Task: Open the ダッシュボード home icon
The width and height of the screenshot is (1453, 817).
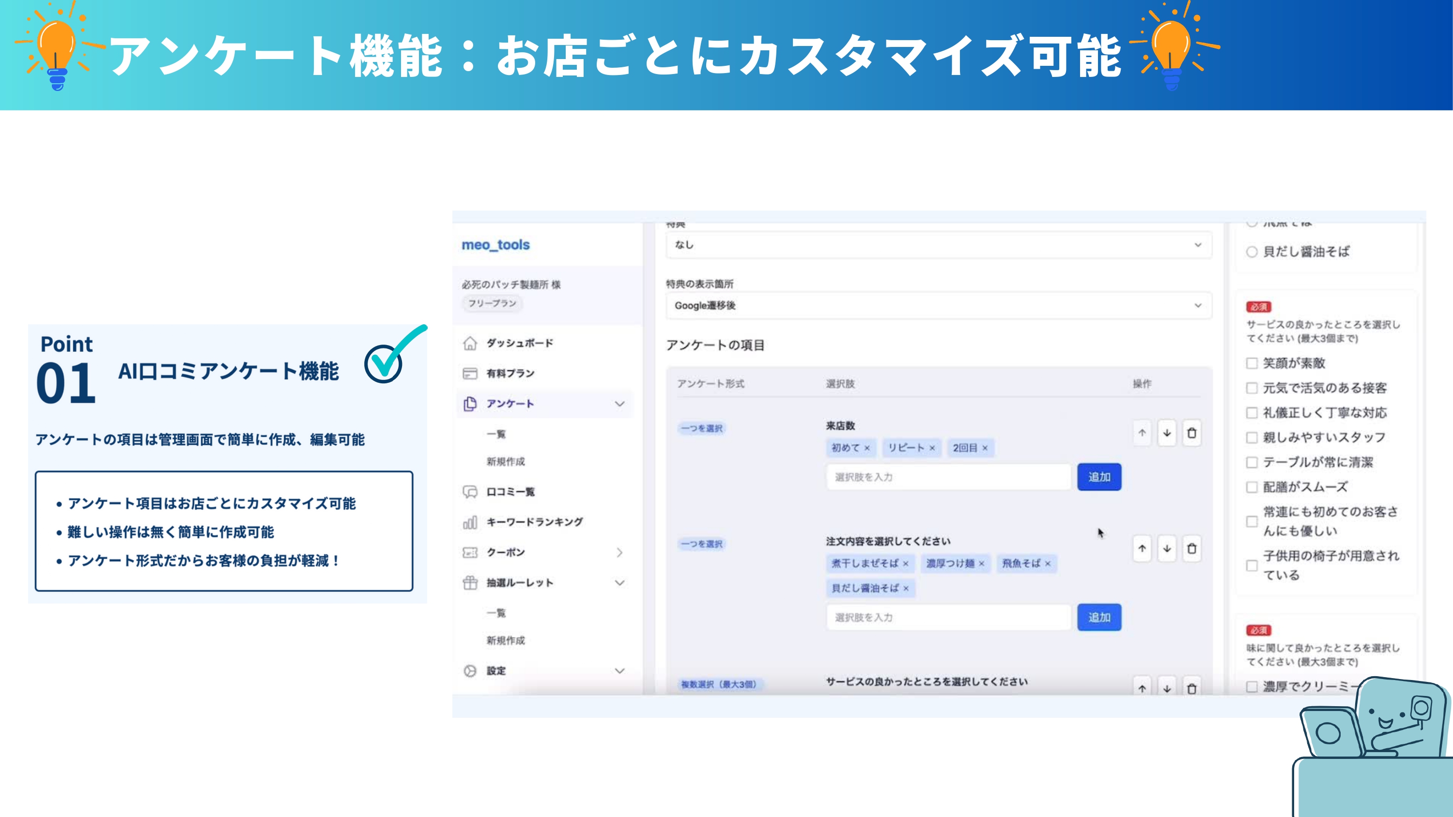Action: coord(470,343)
